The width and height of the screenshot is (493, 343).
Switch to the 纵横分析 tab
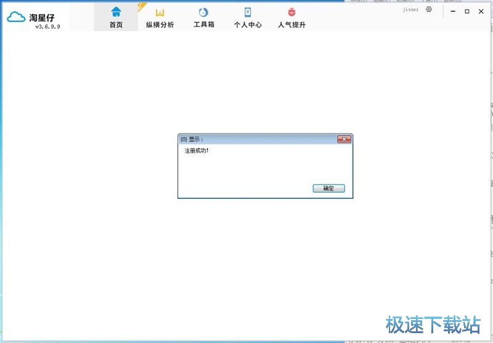tap(160, 17)
